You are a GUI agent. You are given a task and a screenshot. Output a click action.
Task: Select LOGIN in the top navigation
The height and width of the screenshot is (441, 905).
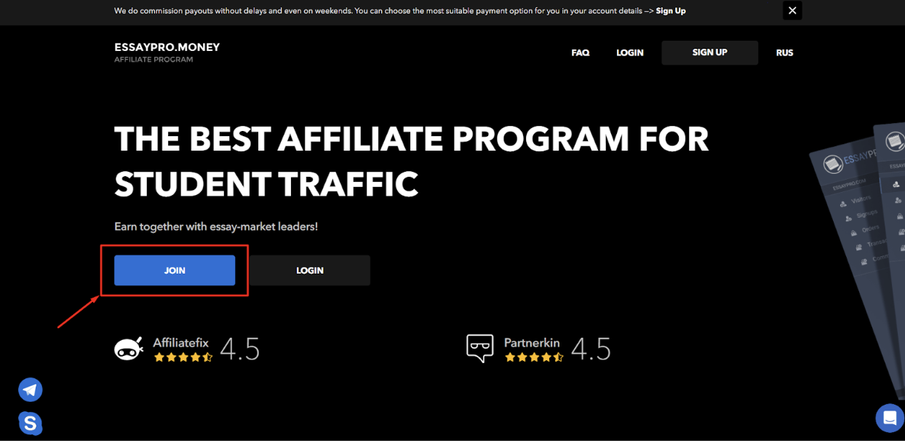[629, 53]
